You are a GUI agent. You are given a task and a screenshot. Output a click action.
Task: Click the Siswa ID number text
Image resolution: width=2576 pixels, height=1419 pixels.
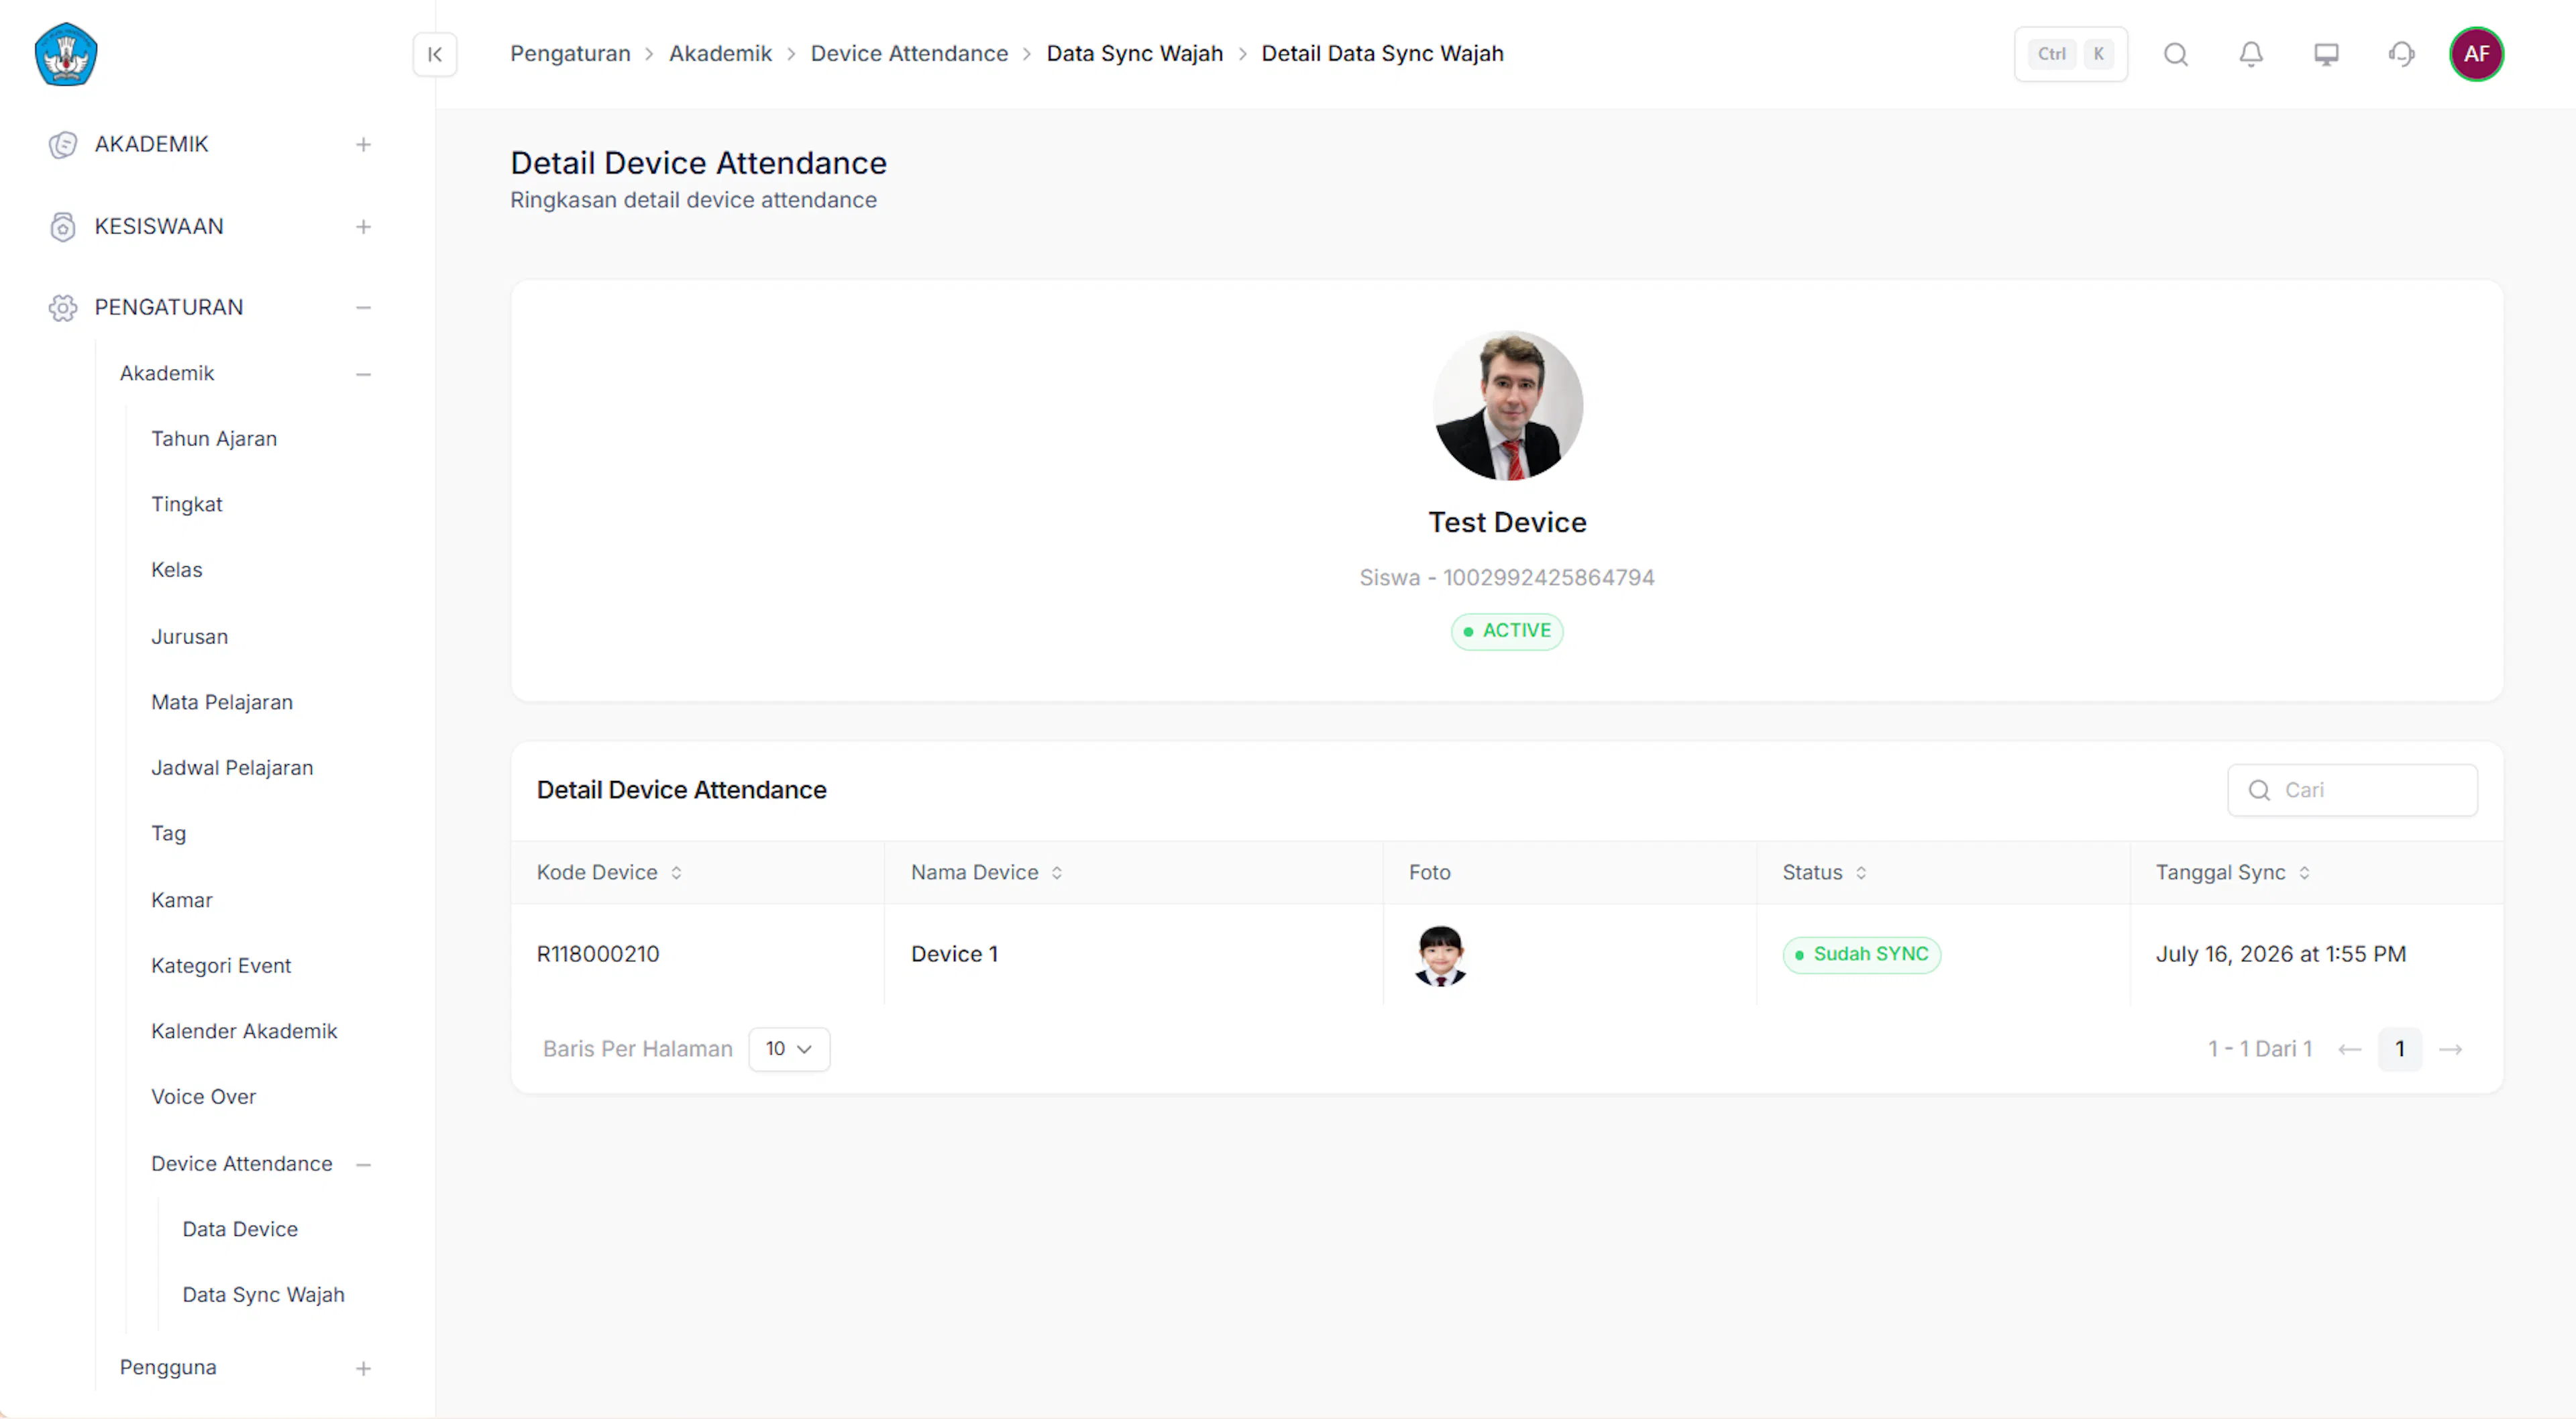[1507, 578]
